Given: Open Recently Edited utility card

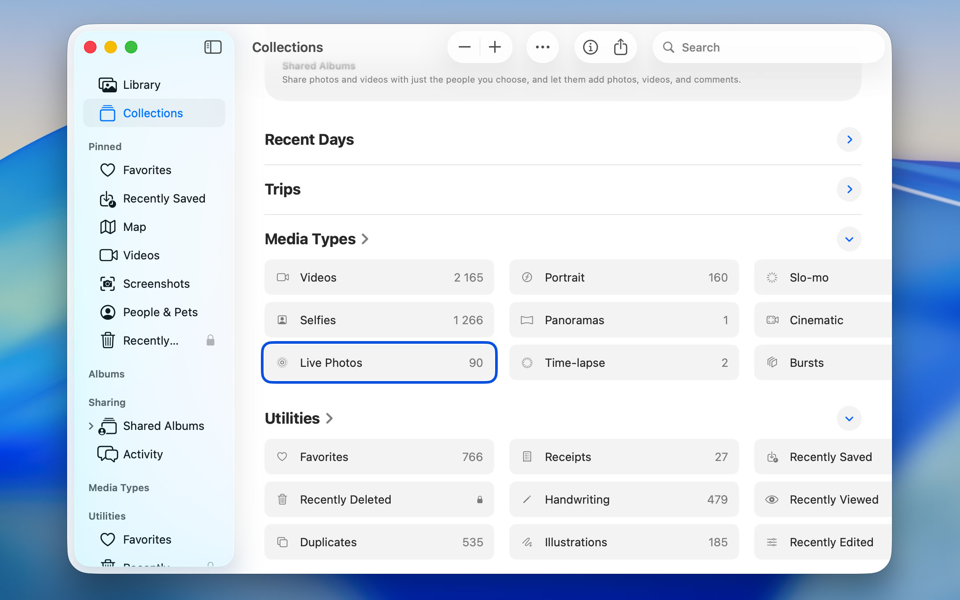Looking at the screenshot, I should [x=823, y=542].
